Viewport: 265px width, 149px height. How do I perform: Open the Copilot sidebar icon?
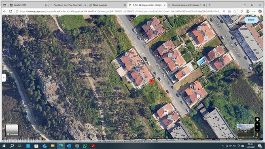coord(260,11)
